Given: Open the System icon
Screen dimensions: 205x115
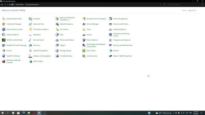Looking at the screenshot, I should [x=111, y=51].
